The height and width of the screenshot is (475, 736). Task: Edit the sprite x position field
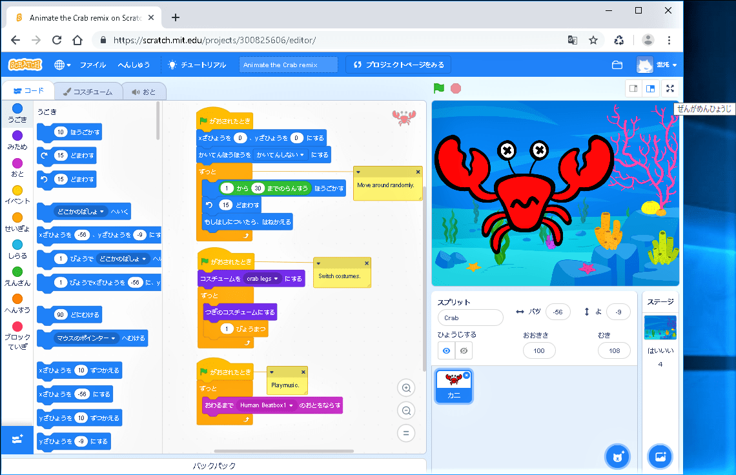pos(558,312)
